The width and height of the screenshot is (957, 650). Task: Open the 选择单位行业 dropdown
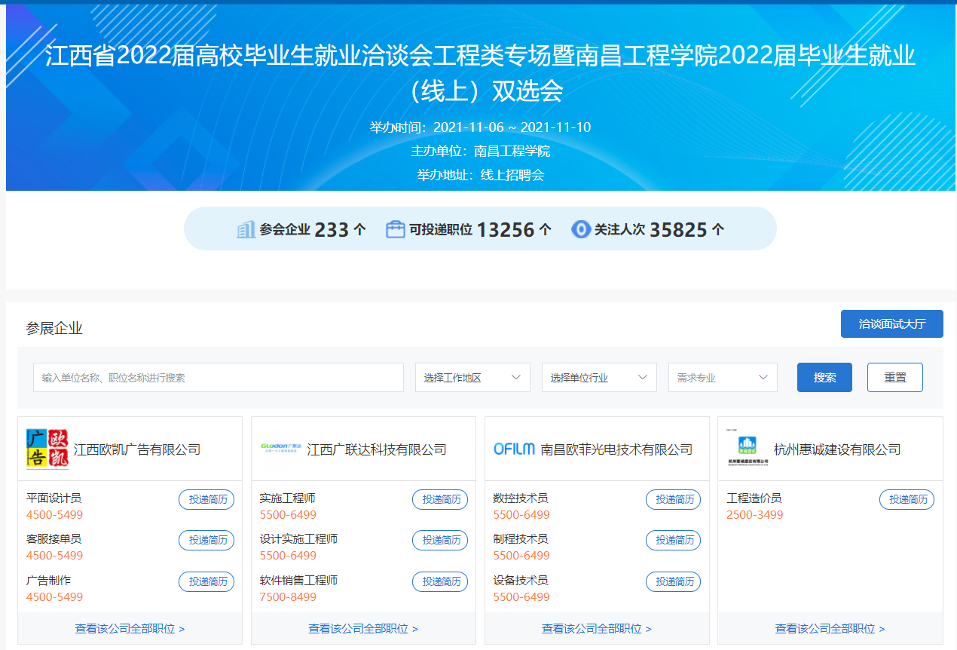(599, 378)
